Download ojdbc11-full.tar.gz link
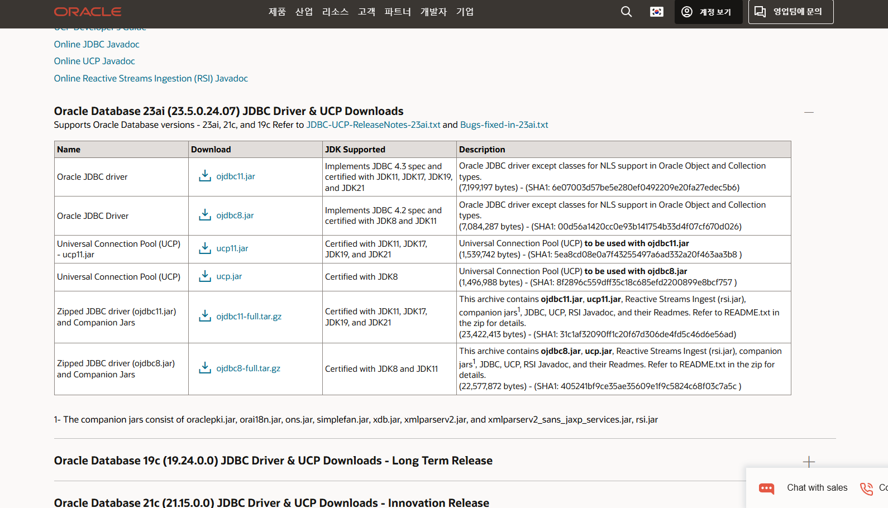The height and width of the screenshot is (508, 888). coord(249,317)
